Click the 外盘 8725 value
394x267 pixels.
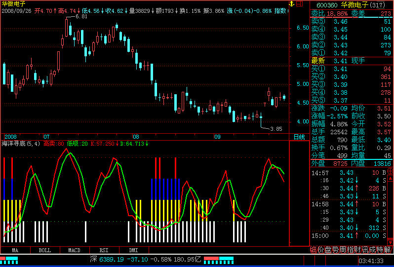(x=341, y=164)
